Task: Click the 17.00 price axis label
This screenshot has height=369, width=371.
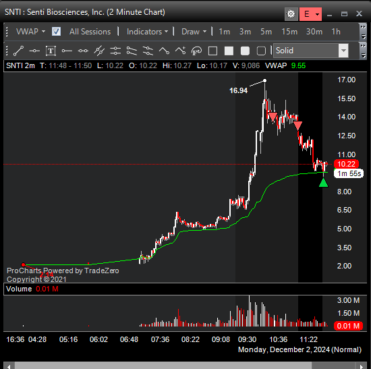Action: click(347, 80)
